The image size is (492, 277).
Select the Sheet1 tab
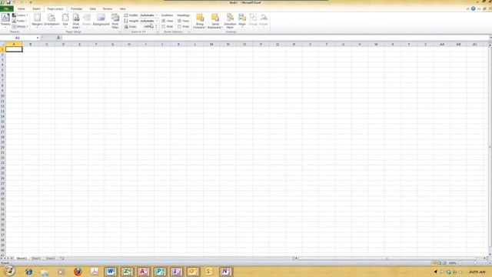click(x=22, y=259)
